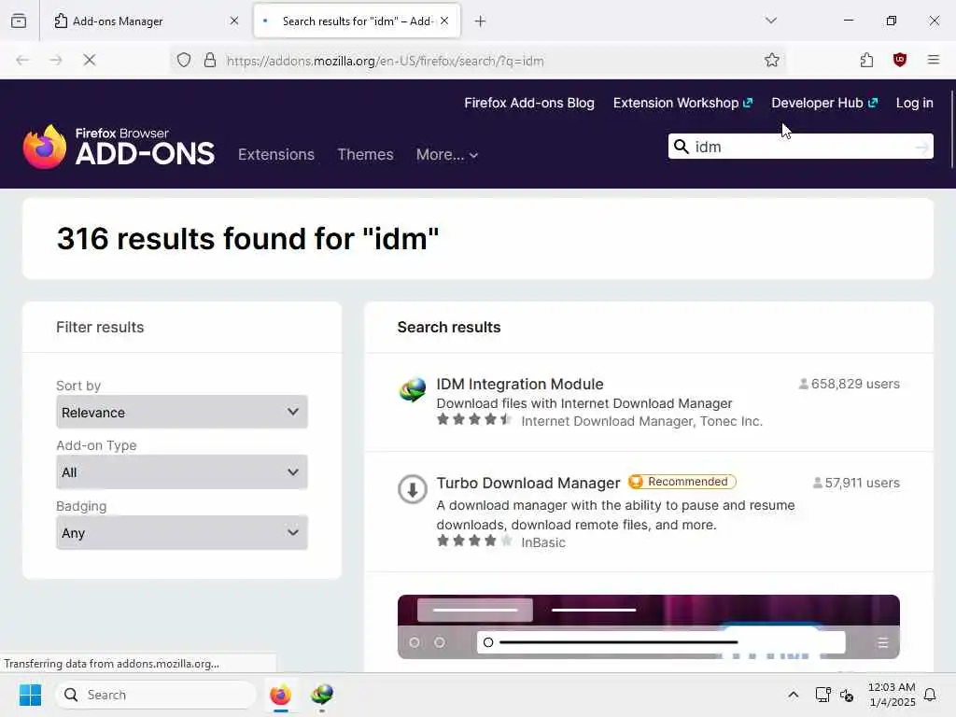Image resolution: width=956 pixels, height=717 pixels.
Task: Open the muted volume tray icon
Action: [847, 695]
